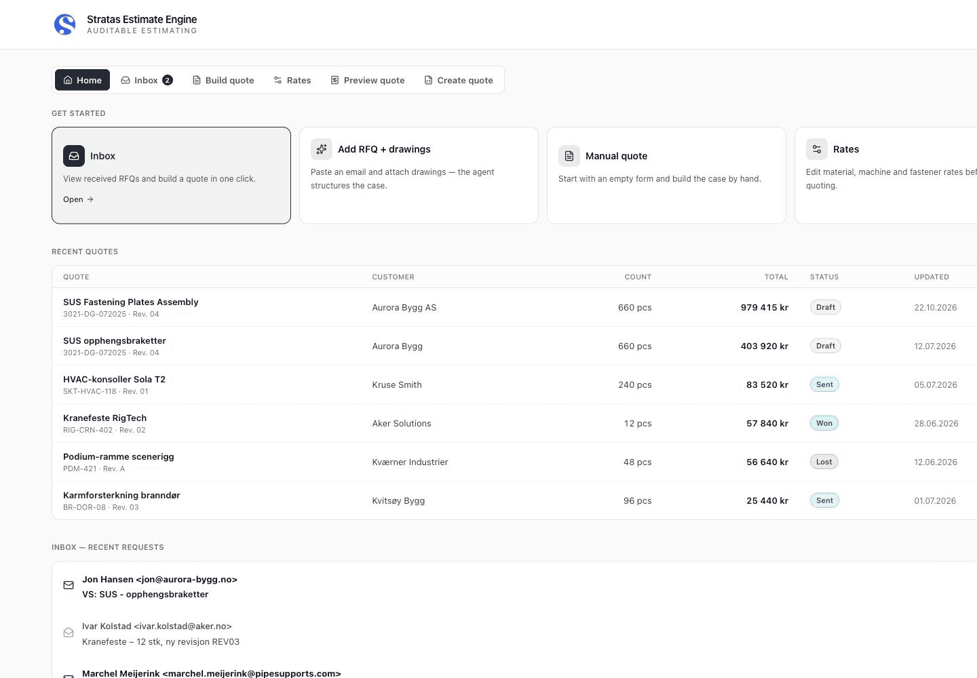977x678 pixels.
Task: Start a Manual quote from its card
Action: 666,176
